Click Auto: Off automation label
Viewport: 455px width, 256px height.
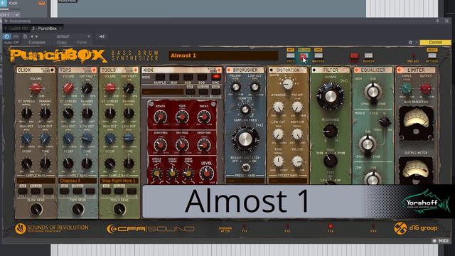pyautogui.click(x=11, y=43)
